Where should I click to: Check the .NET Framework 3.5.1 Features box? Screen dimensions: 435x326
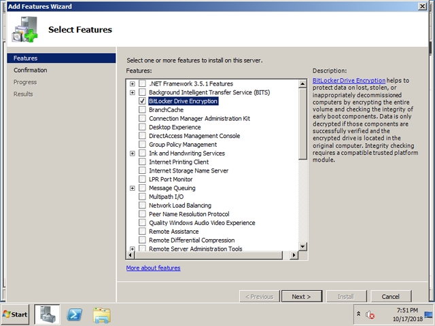(x=142, y=84)
